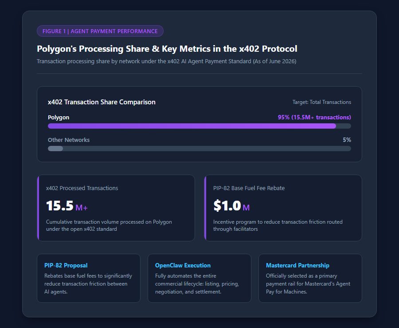The image size is (399, 328).
Task: Click the "PIP-82 Proposal" card title
Action: pos(66,265)
